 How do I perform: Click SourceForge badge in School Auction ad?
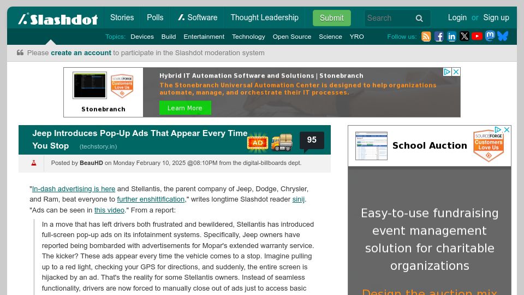click(x=489, y=146)
